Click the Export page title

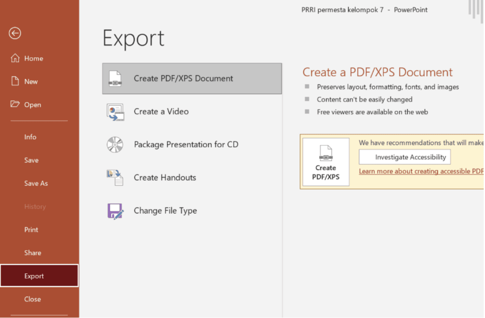(x=134, y=38)
